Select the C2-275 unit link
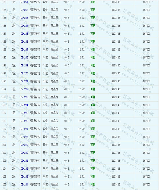The image size is (159, 190). pos(24,113)
